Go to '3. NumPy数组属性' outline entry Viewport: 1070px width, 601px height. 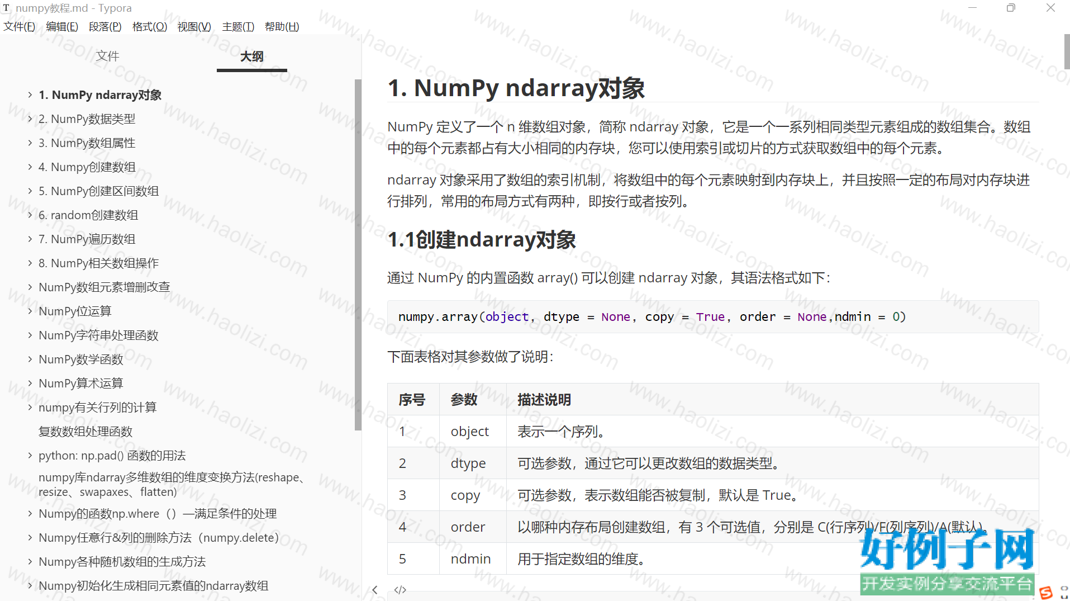(x=87, y=143)
